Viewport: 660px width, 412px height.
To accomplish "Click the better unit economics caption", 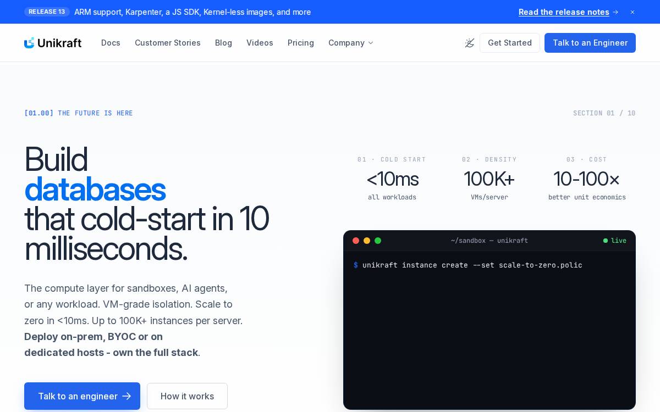I will 587,197.
